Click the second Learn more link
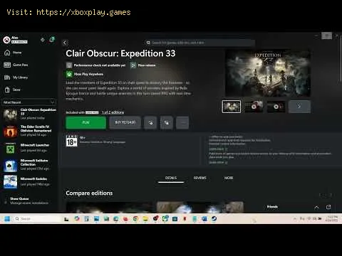 click(x=218, y=162)
